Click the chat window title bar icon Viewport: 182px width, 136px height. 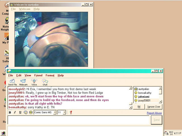tap(9, 71)
